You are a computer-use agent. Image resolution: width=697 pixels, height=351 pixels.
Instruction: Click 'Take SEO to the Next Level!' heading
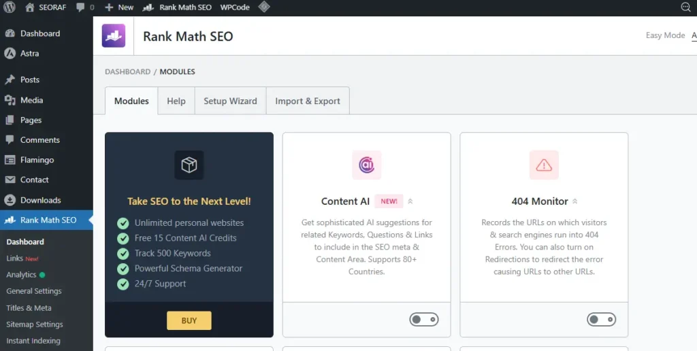pos(189,201)
